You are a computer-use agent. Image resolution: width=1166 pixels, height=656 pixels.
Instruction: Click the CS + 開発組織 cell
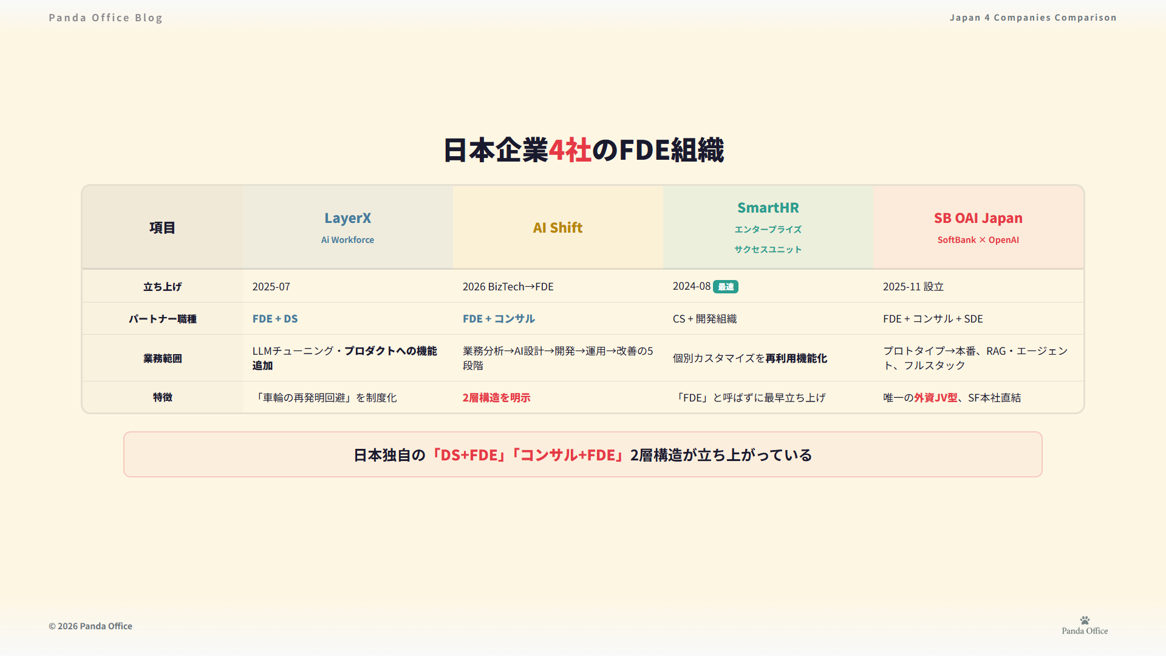point(768,319)
